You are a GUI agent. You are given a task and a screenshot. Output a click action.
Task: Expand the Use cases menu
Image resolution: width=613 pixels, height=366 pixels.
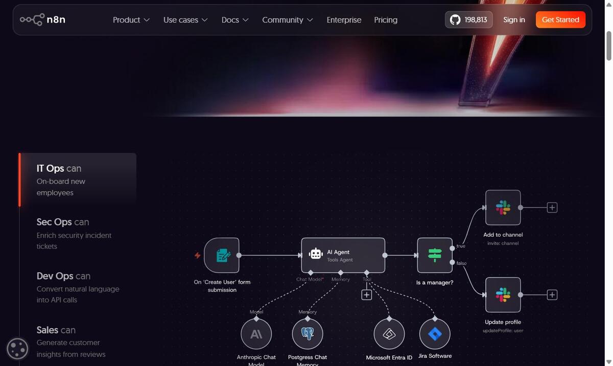coord(185,20)
